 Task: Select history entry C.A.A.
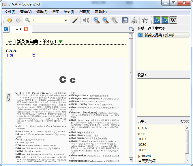coord(143,128)
